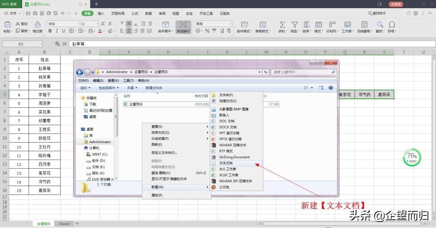The width and height of the screenshot is (436, 228).
Task: Click the Sort (排序) A-Z icon
Action: pos(307,25)
